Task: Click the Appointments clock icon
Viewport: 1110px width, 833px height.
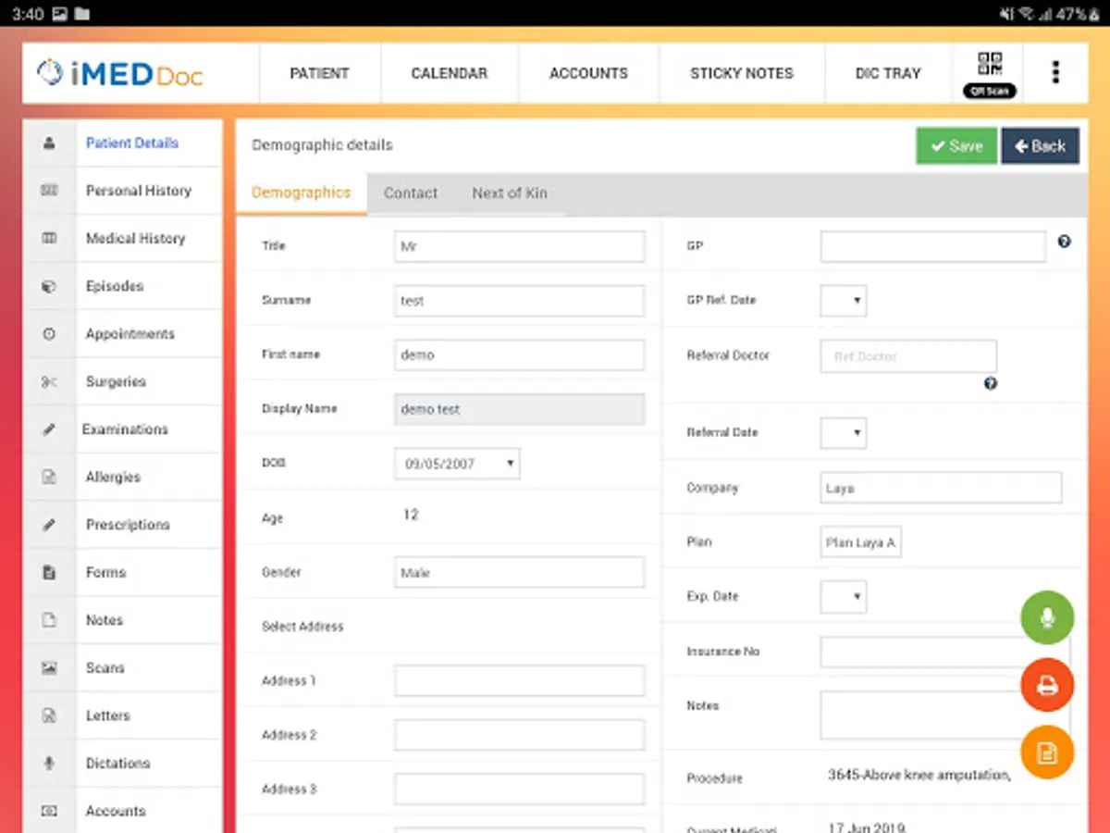Action: (49, 334)
